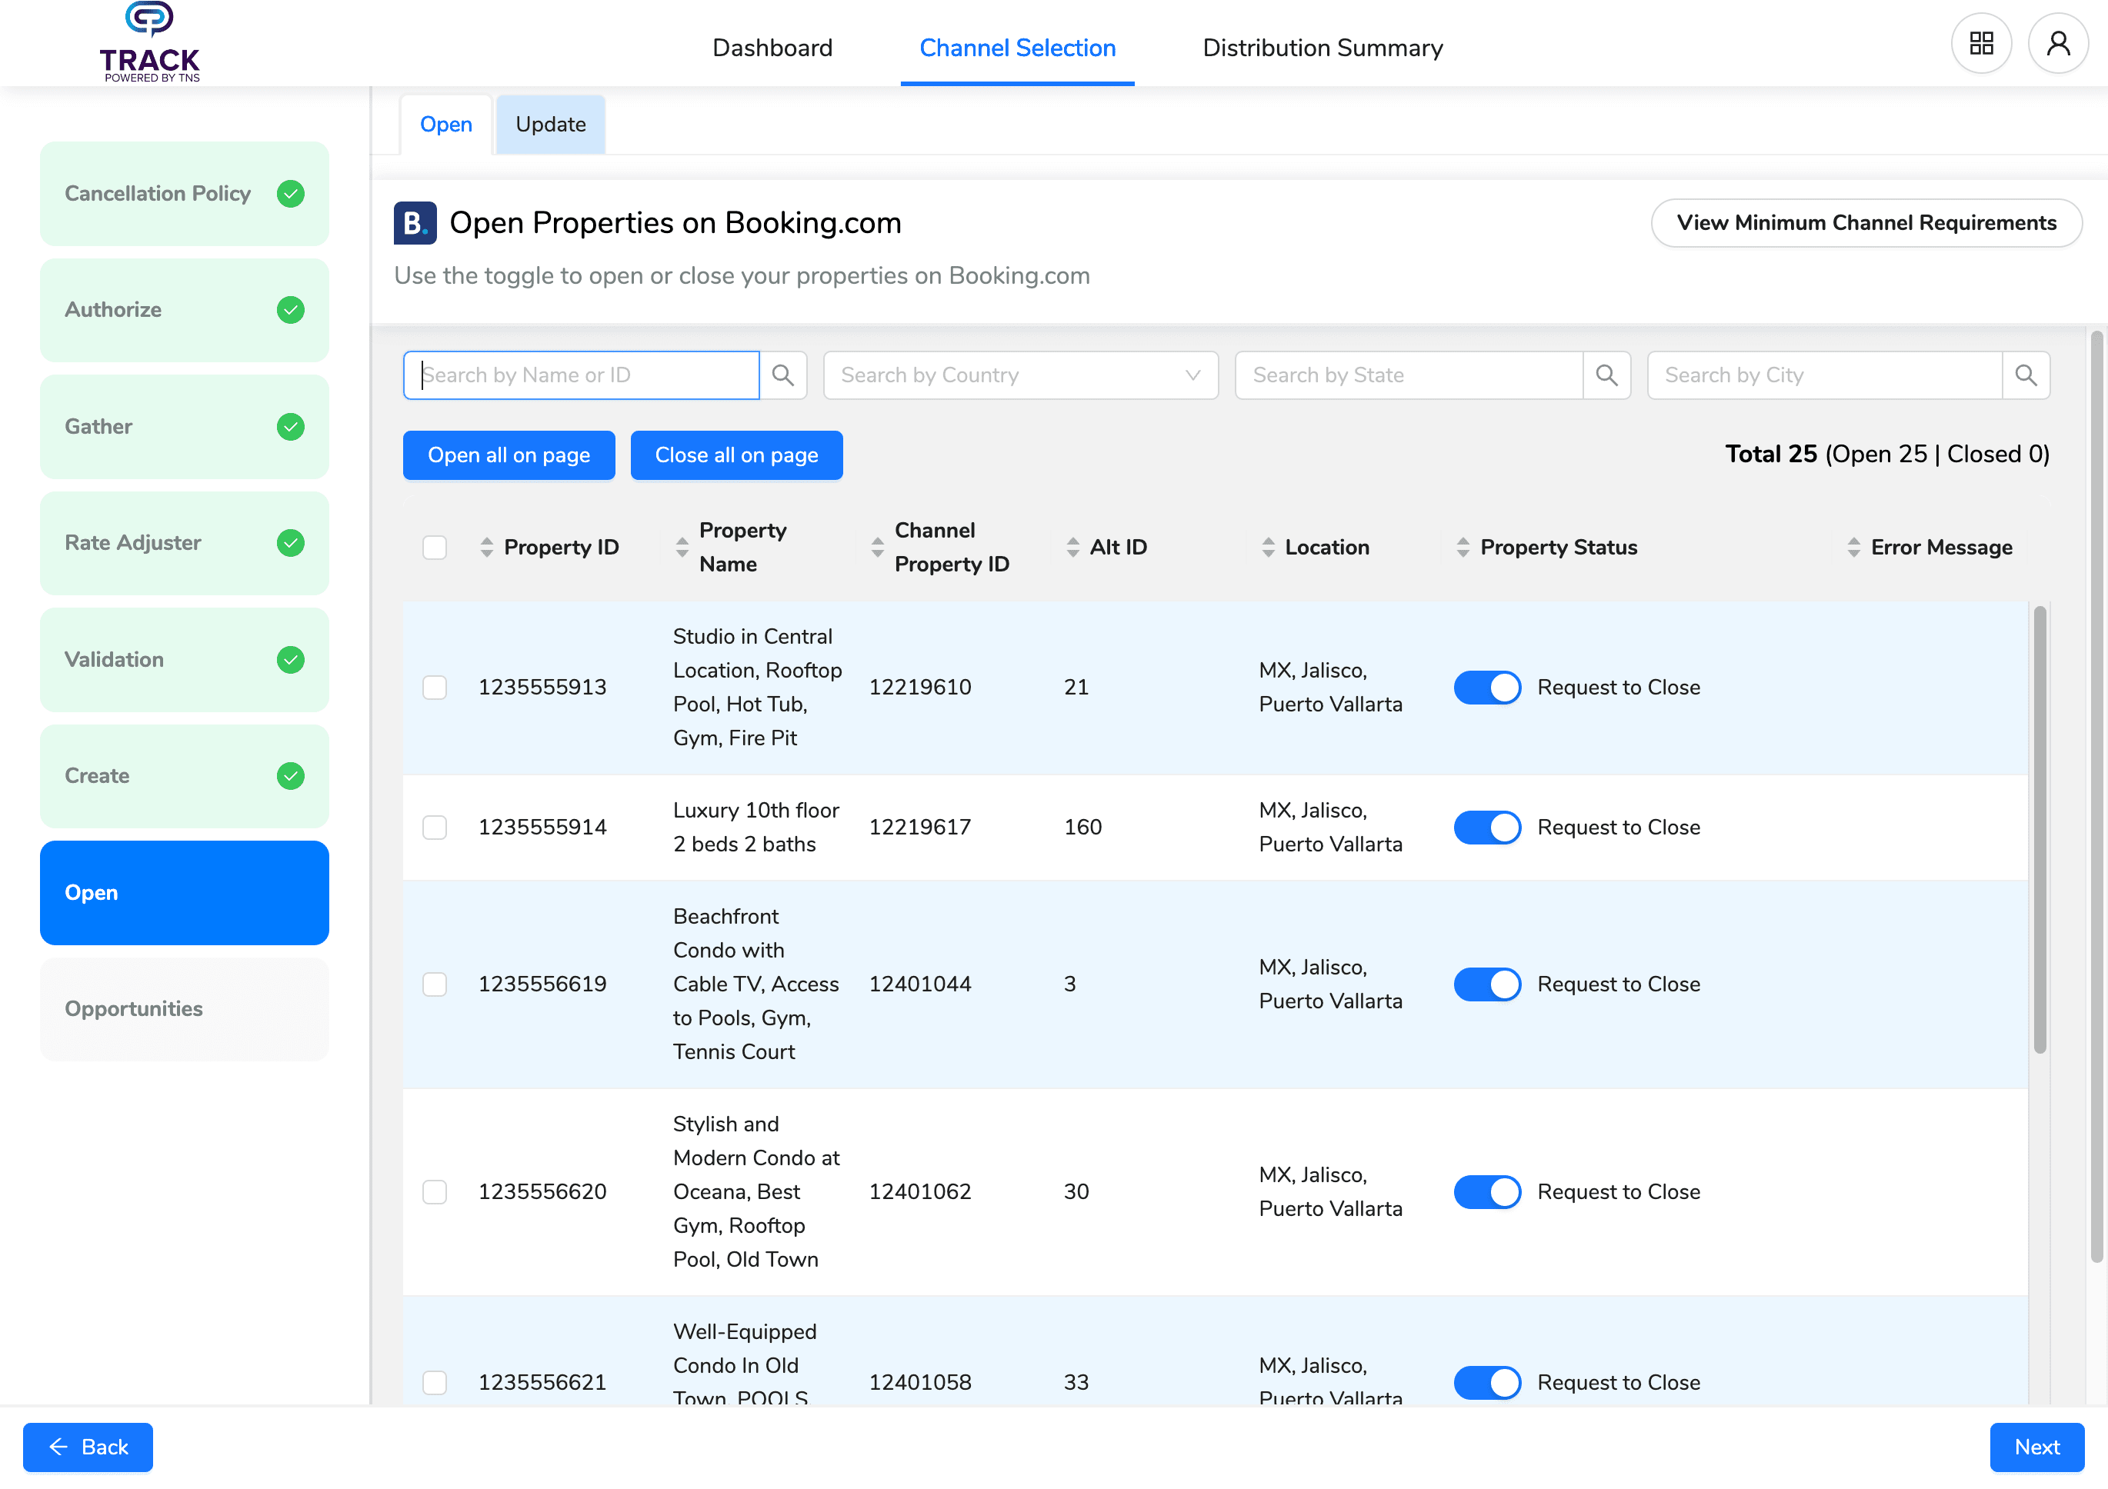Viewport: 2108px width, 1489px height.
Task: Toggle status switch for property 1235556619
Action: point(1488,985)
